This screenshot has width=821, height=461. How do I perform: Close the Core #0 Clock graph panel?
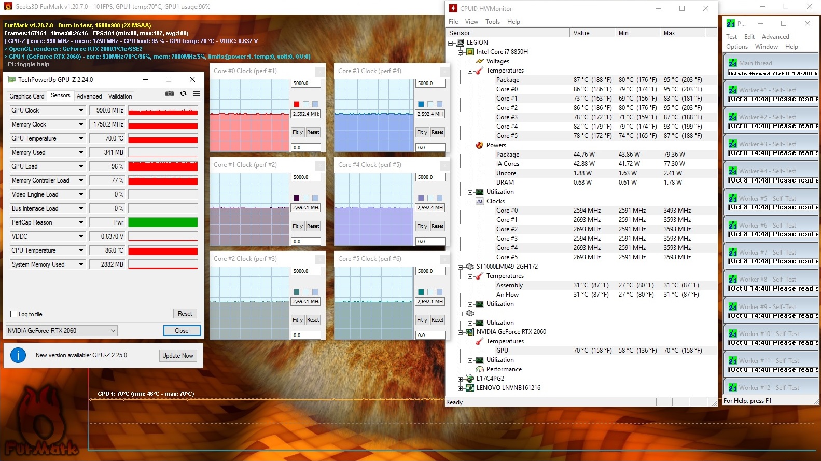point(321,71)
